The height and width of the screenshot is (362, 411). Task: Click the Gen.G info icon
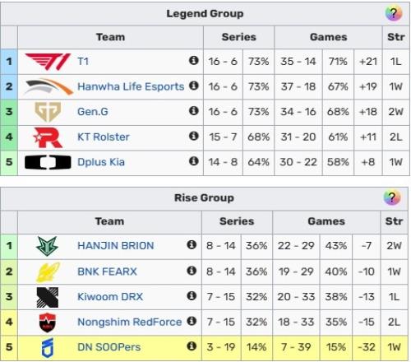click(x=194, y=111)
